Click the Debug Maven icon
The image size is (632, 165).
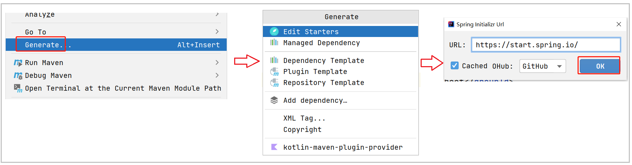pyautogui.click(x=18, y=76)
